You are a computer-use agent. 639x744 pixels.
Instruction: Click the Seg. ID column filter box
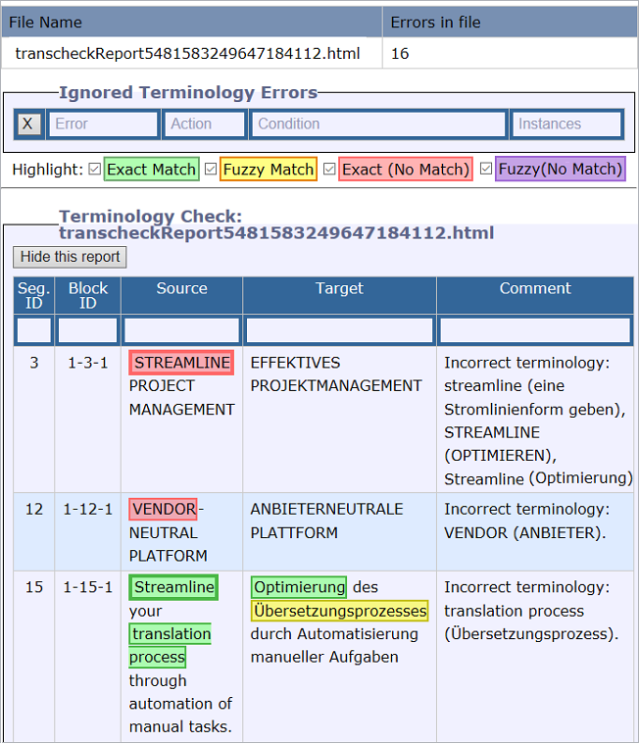33,330
